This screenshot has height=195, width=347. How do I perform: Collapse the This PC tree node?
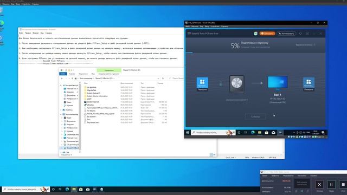tap(61, 114)
